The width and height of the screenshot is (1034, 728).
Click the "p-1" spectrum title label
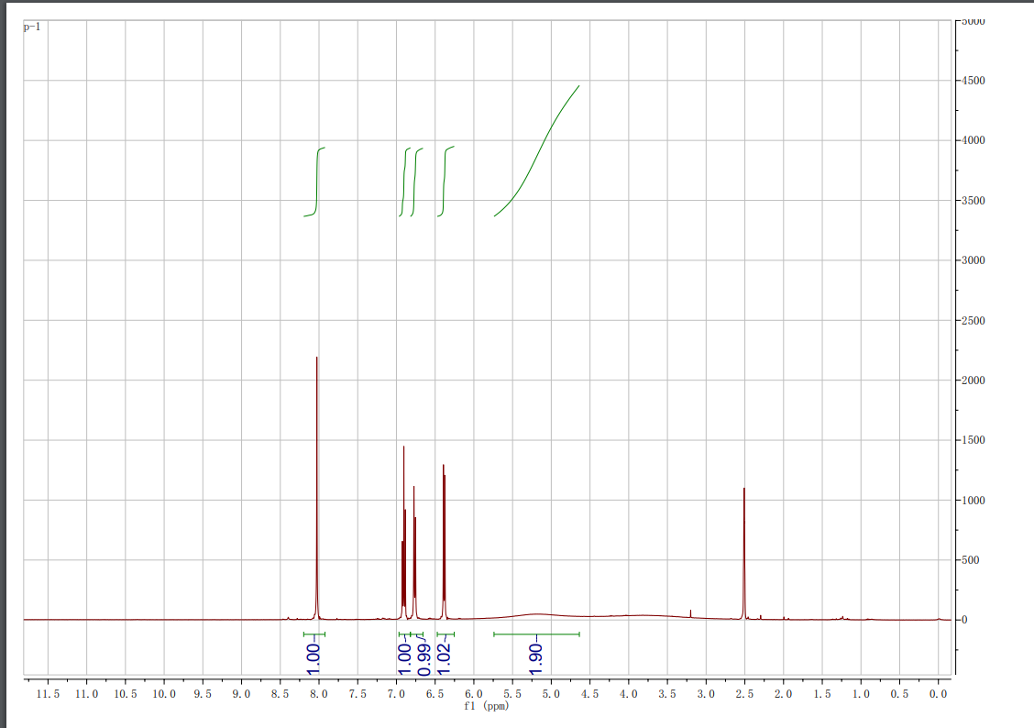pyautogui.click(x=32, y=28)
